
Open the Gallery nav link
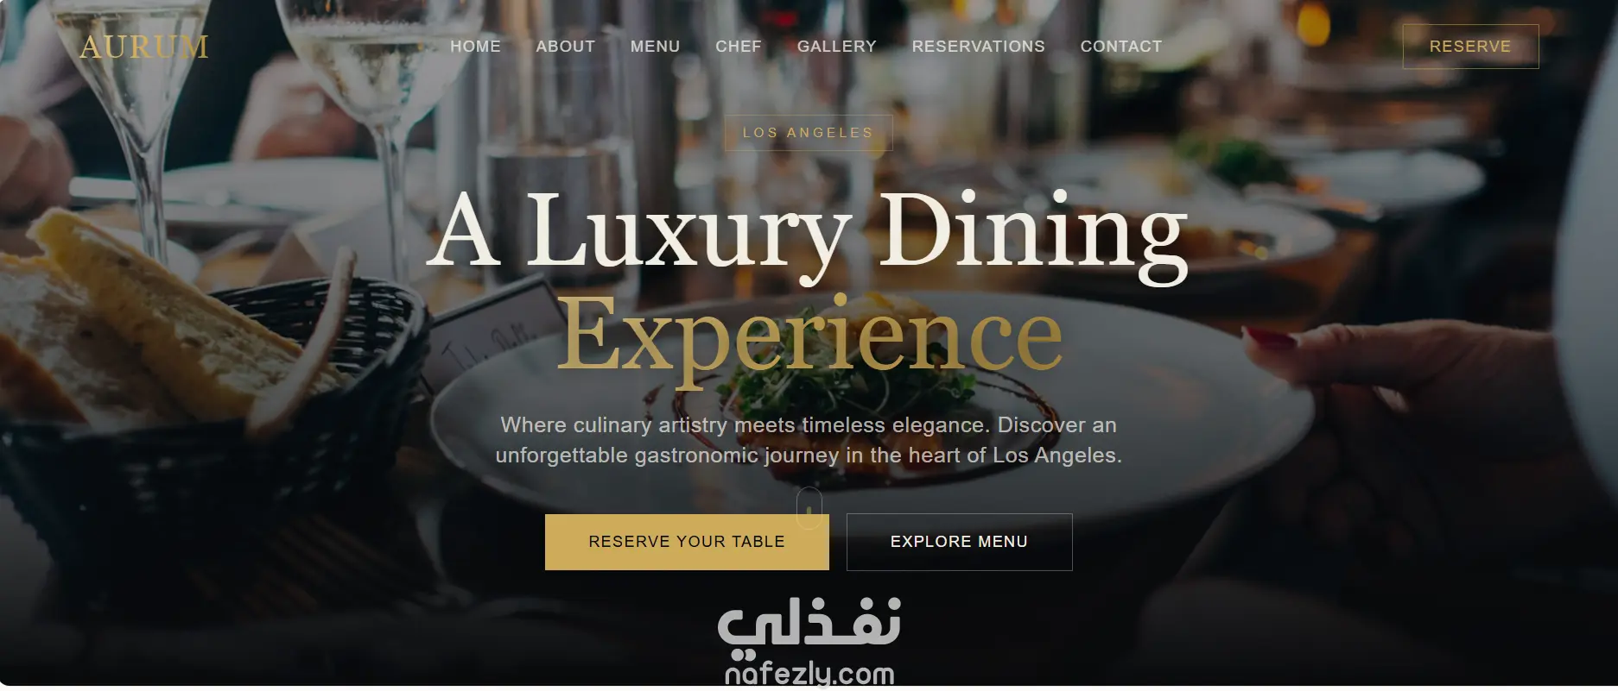(x=836, y=47)
